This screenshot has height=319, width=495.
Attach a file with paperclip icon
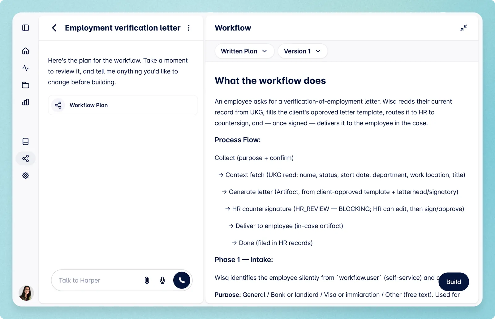147,280
